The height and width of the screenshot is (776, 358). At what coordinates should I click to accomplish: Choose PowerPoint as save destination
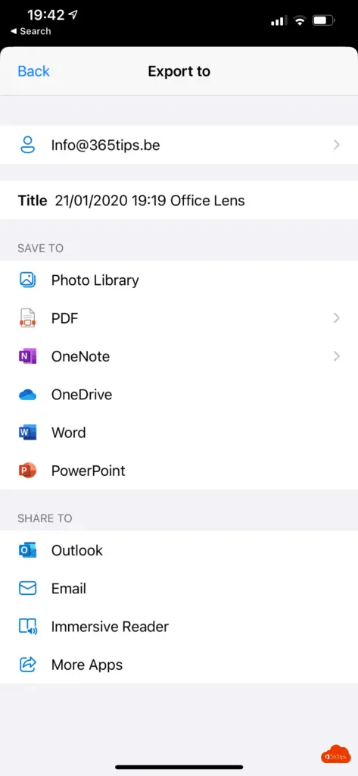pyautogui.click(x=179, y=471)
